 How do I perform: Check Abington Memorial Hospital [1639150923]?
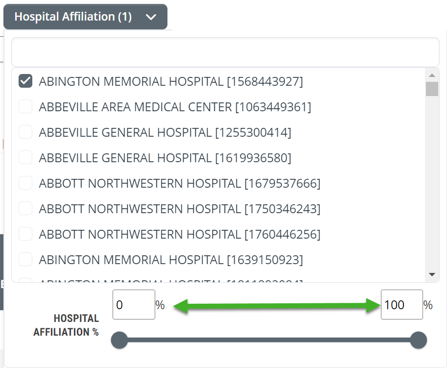(25, 260)
